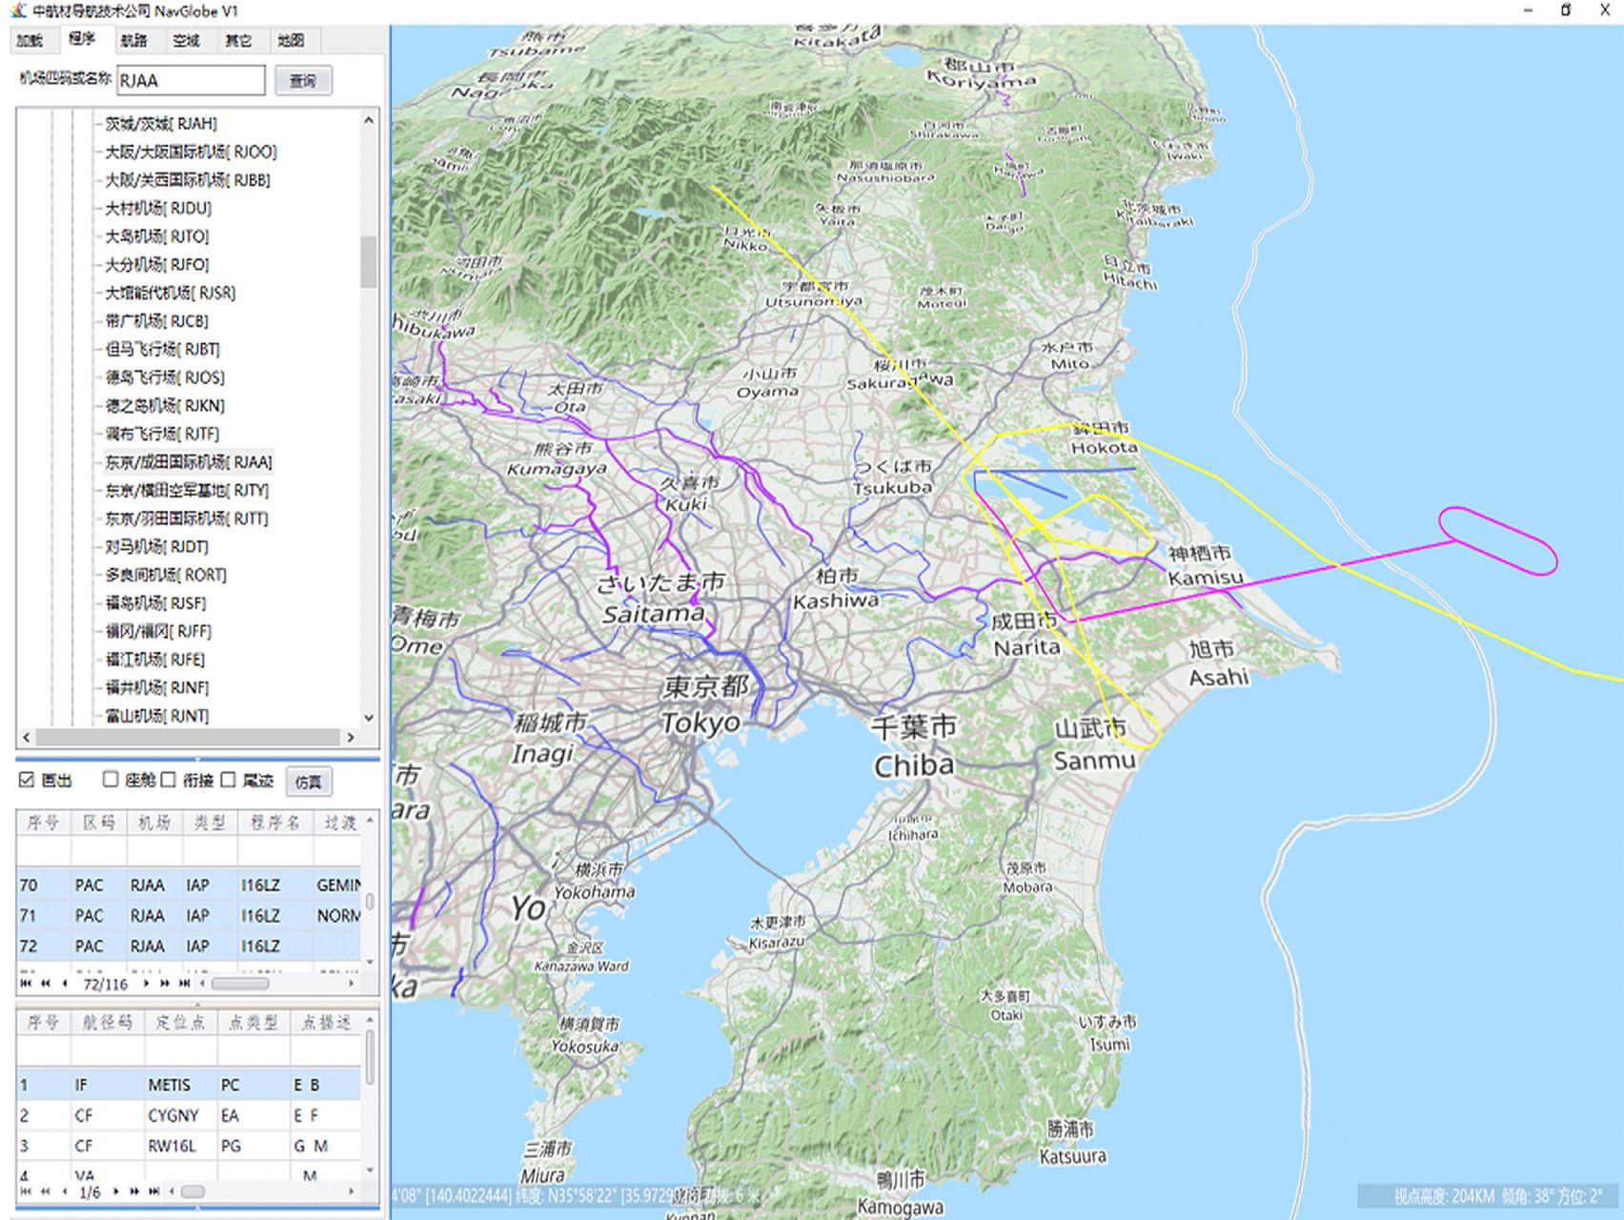
Task: Jump to first record in procedure table
Action: click(26, 983)
